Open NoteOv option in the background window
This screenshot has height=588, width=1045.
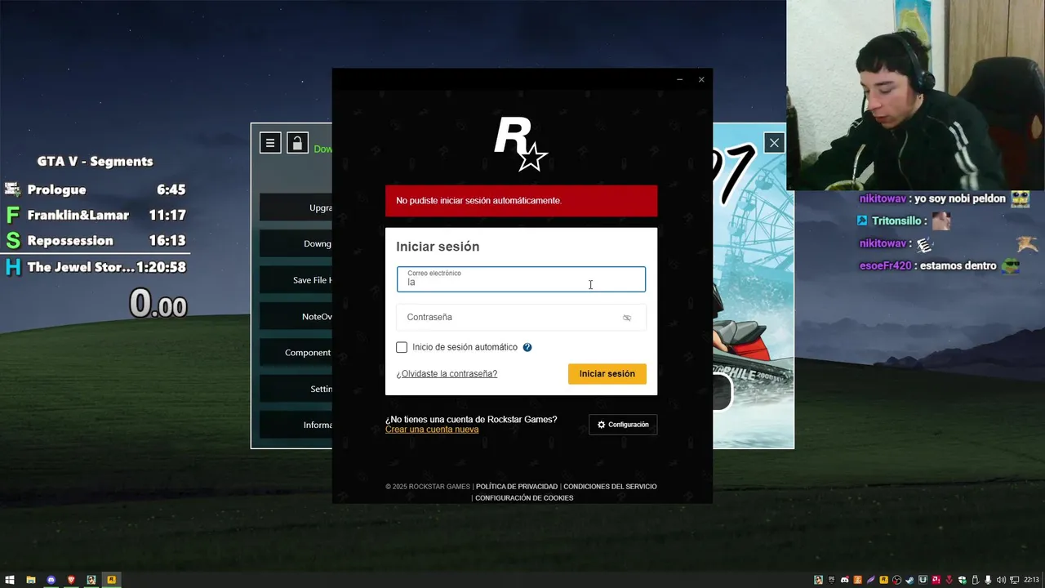[x=296, y=317]
